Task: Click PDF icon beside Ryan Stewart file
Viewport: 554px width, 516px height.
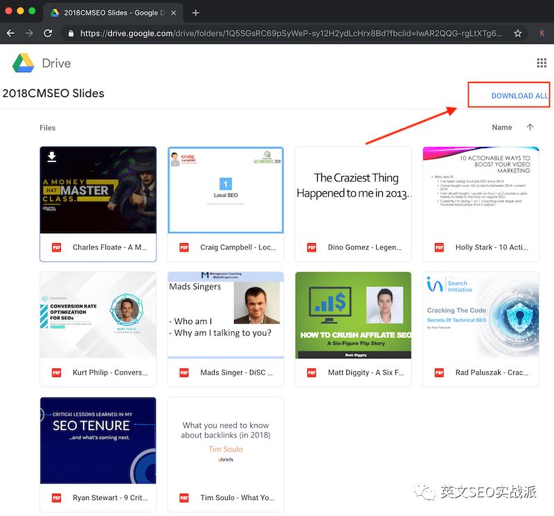Action: [57, 497]
